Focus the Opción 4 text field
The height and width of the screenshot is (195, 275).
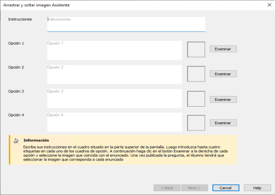coord(115,122)
